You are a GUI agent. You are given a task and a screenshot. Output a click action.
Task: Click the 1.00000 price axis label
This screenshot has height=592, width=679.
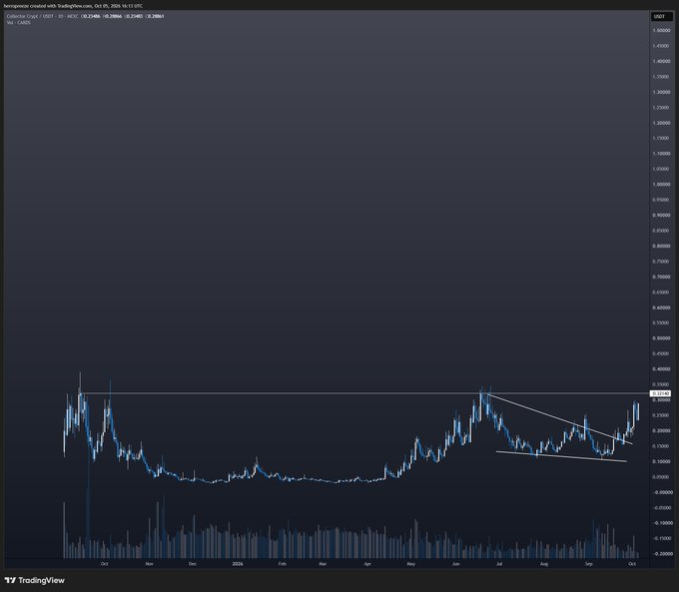661,184
